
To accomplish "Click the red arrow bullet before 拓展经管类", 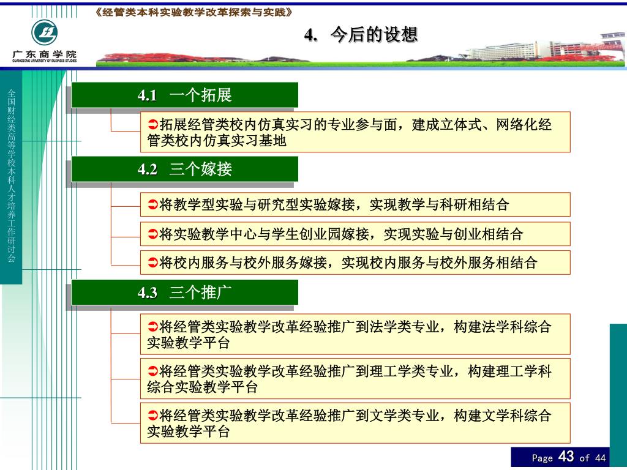I will pyautogui.click(x=152, y=125).
